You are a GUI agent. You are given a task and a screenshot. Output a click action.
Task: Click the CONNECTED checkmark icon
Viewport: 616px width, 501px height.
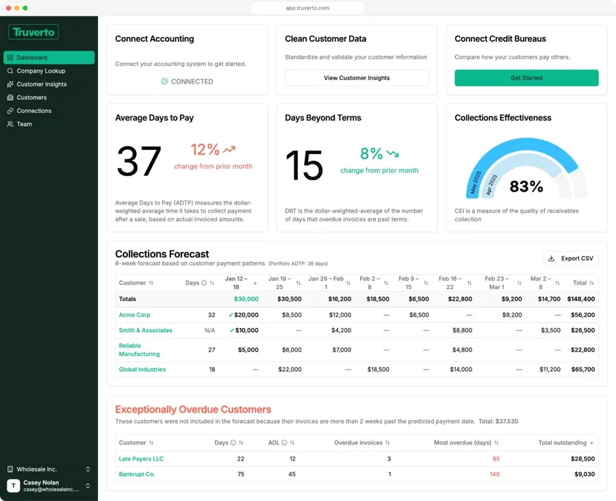[x=164, y=81]
